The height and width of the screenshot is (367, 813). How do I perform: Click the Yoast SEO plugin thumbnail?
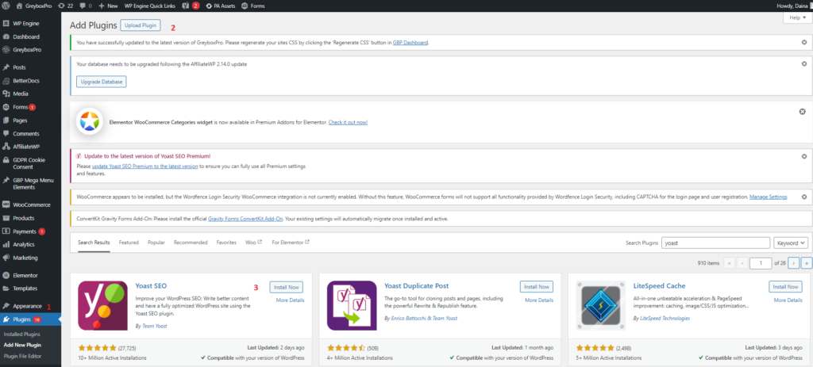(102, 305)
